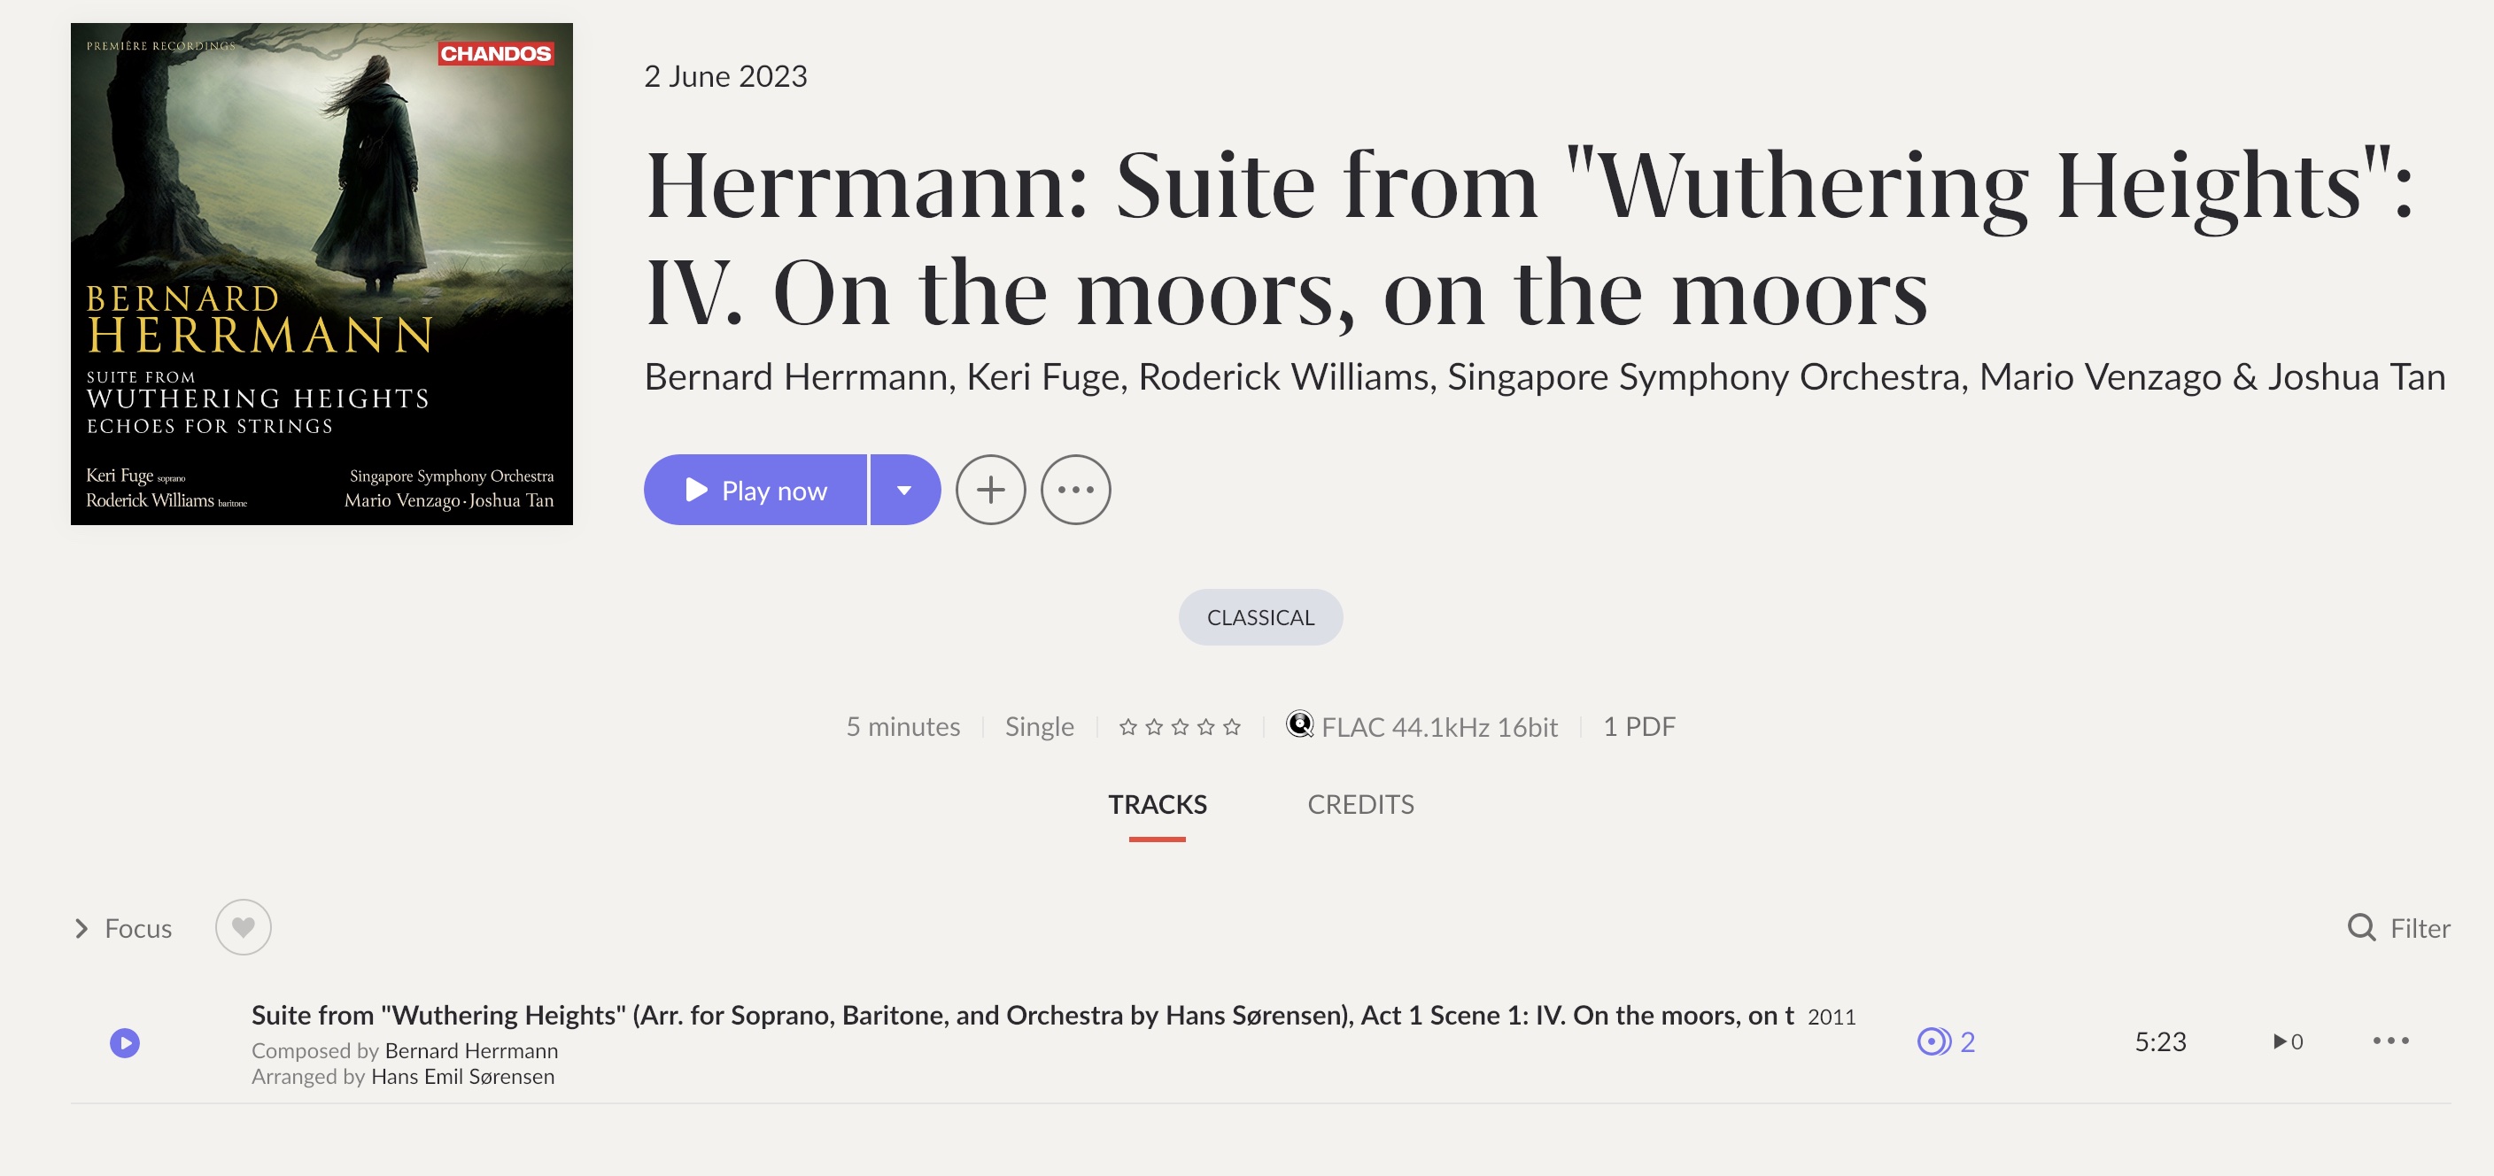Click the Play now button
Viewport: 2494px width, 1176px height.
coord(755,490)
